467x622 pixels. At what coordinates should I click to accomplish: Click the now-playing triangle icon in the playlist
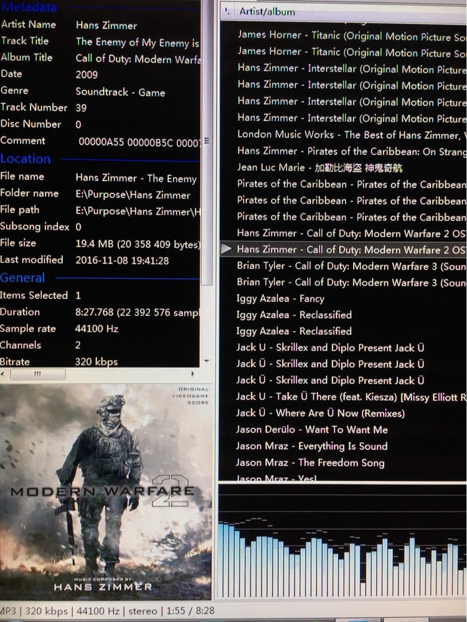coord(226,249)
